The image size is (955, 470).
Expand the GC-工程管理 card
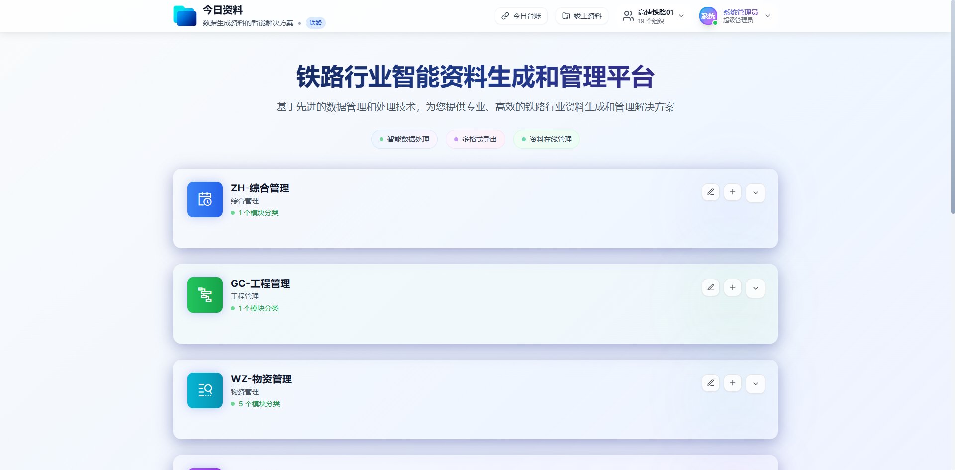click(756, 288)
